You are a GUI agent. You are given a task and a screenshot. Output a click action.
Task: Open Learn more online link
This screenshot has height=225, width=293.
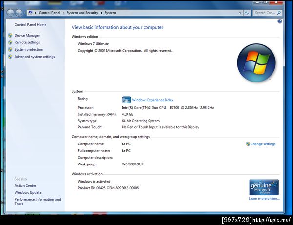(264, 199)
